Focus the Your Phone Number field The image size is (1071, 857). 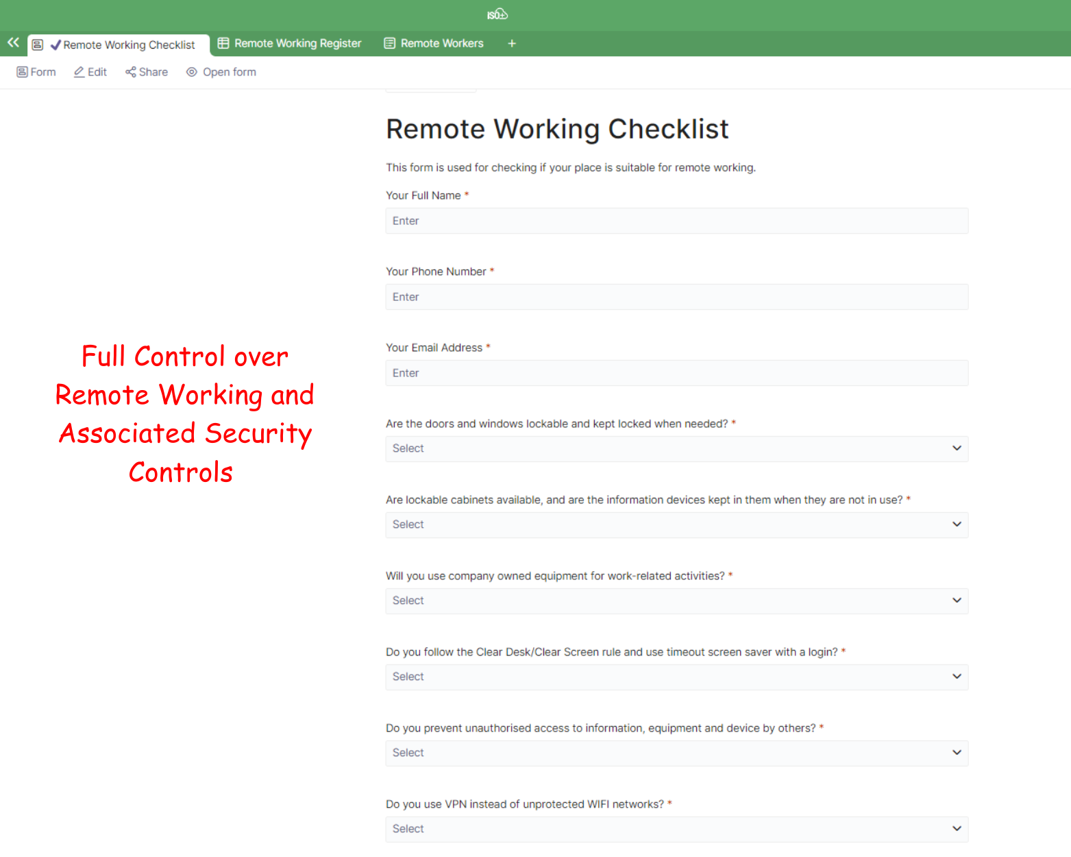tap(676, 297)
